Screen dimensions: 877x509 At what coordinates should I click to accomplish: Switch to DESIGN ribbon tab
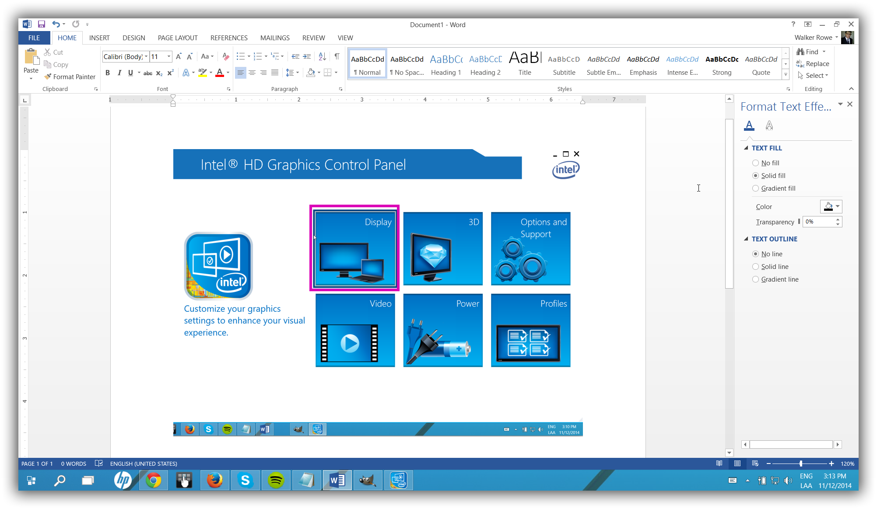[x=134, y=38]
